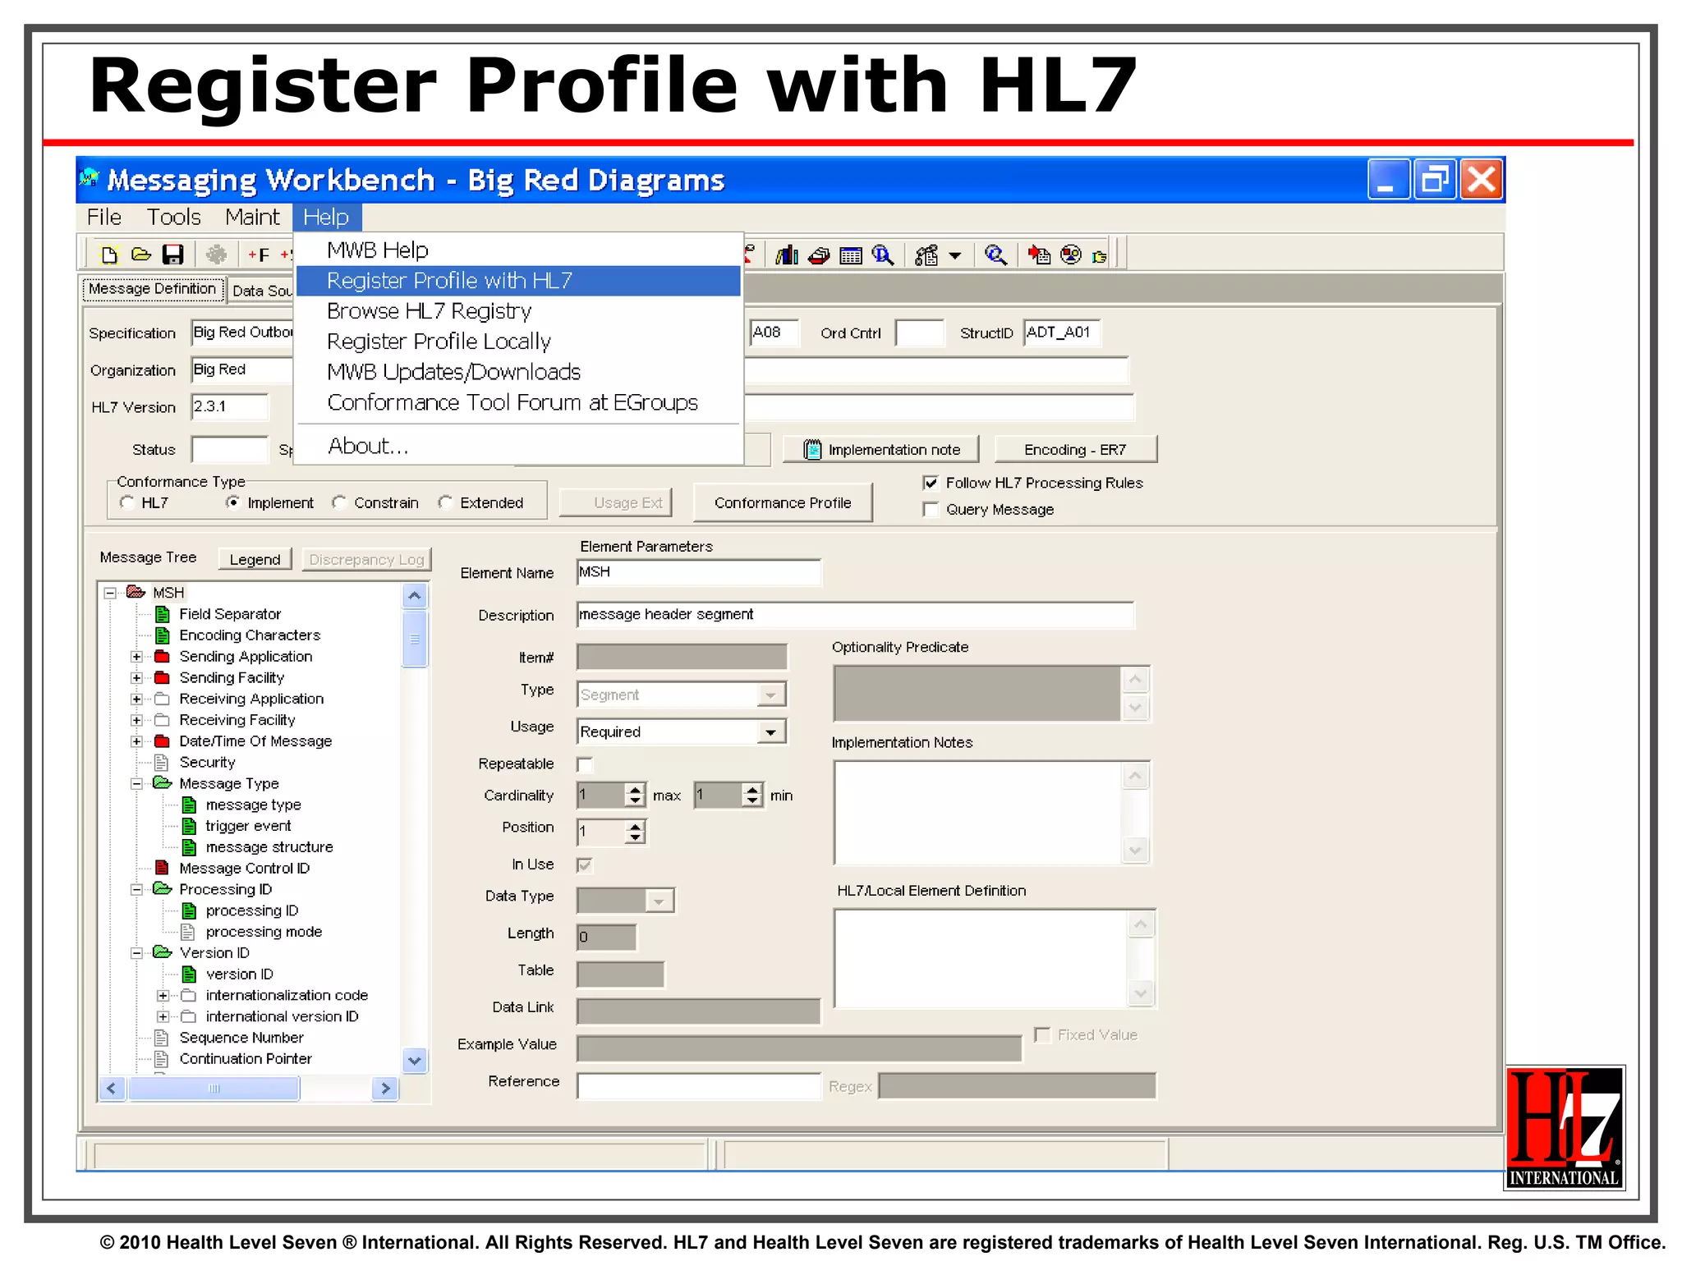1682x1261 pixels.
Task: Open the Tools menu
Action: tap(173, 217)
